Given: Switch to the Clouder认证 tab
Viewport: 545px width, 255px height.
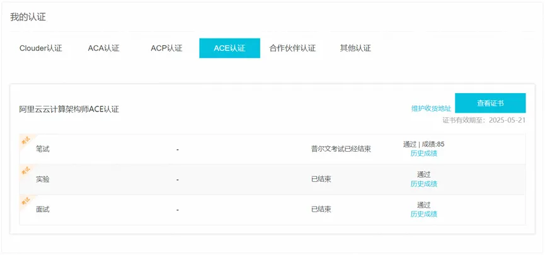Looking at the screenshot, I should click(41, 48).
